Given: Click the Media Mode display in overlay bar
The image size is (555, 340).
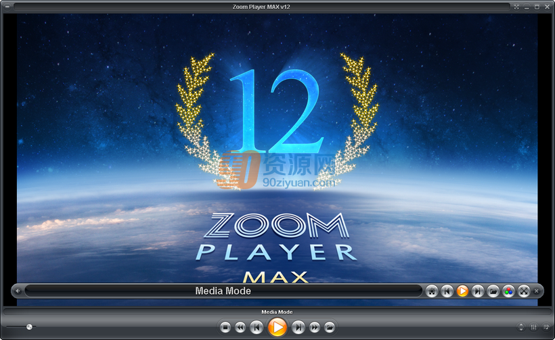Looking at the screenshot, I should coord(223,291).
